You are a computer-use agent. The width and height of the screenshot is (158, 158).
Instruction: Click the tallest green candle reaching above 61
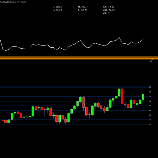(119, 92)
